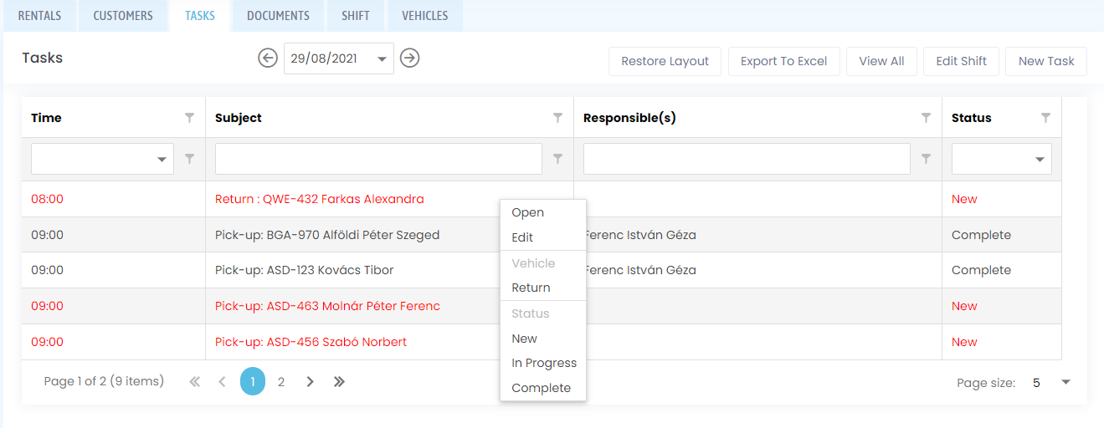Jump to last page double-arrow icon
The image size is (1104, 428).
coord(339,382)
